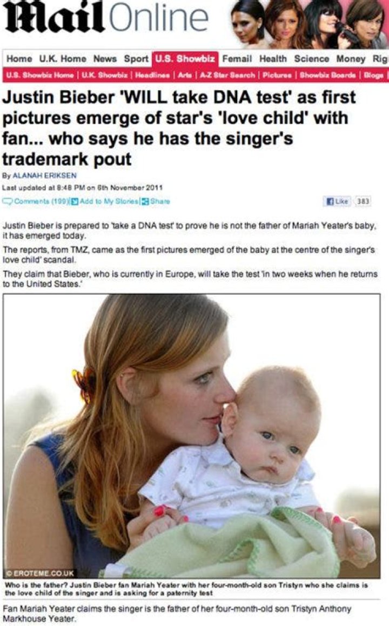Go to the Femail section
The image size is (389, 626).
click(x=237, y=59)
